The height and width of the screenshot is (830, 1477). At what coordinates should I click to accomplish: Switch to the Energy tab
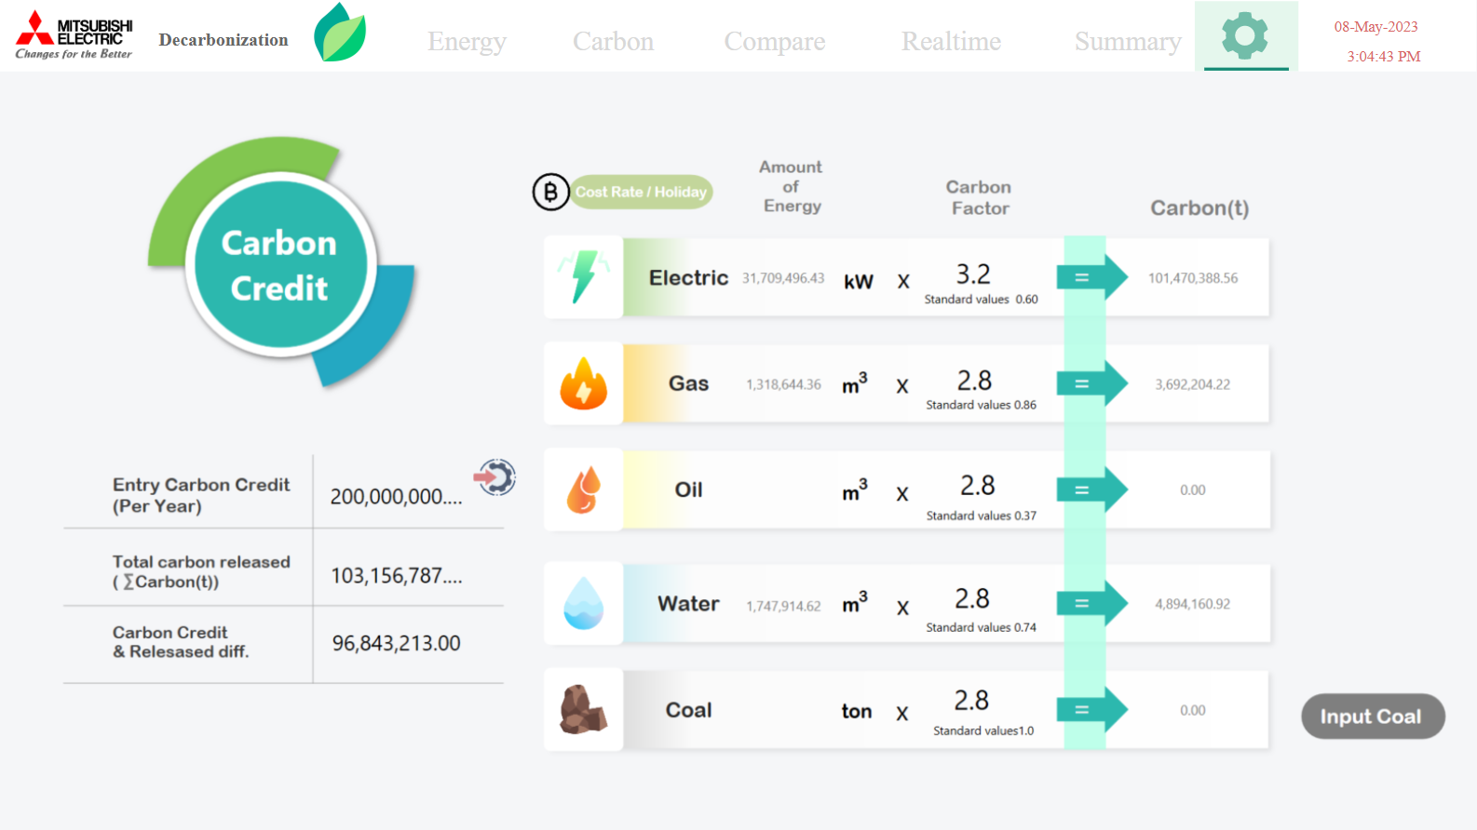click(x=467, y=42)
